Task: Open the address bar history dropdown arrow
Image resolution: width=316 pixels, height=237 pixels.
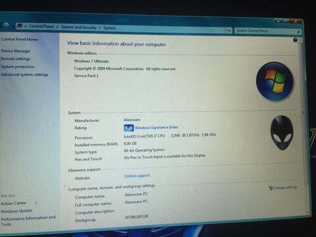Action: pyautogui.click(x=223, y=30)
